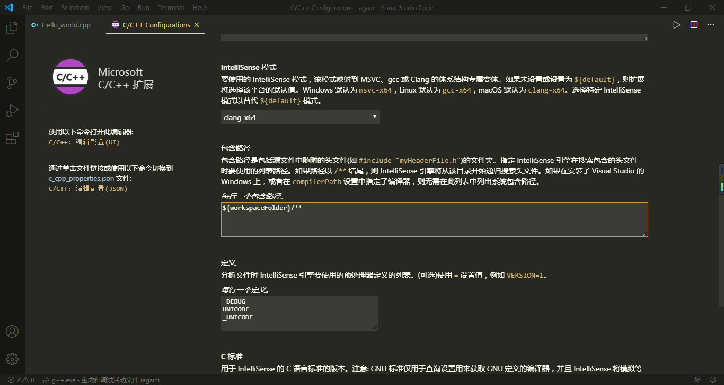
Task: Open the Run and Debug view
Action: point(12,111)
